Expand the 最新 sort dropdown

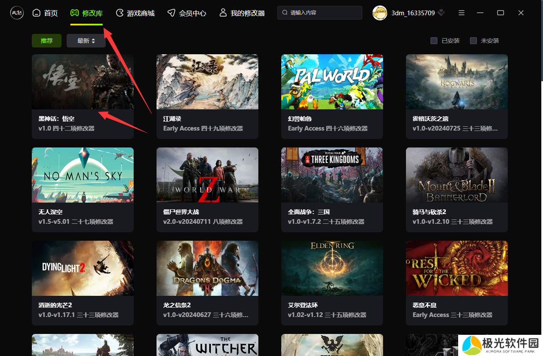pos(86,41)
